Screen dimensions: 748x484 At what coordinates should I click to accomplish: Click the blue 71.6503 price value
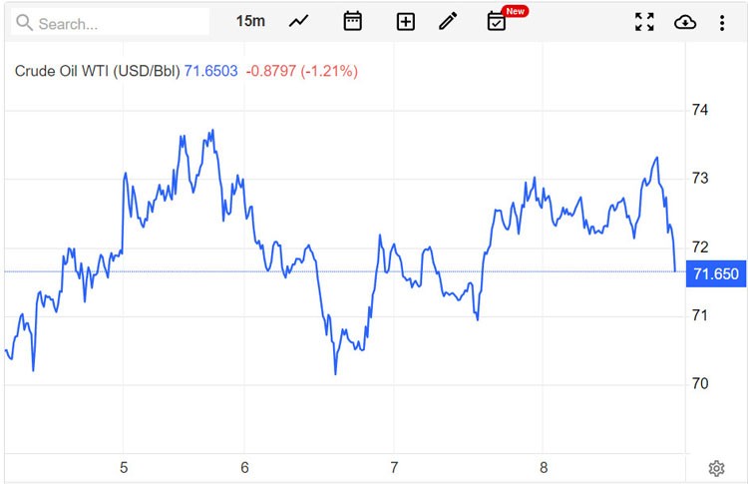coord(210,71)
